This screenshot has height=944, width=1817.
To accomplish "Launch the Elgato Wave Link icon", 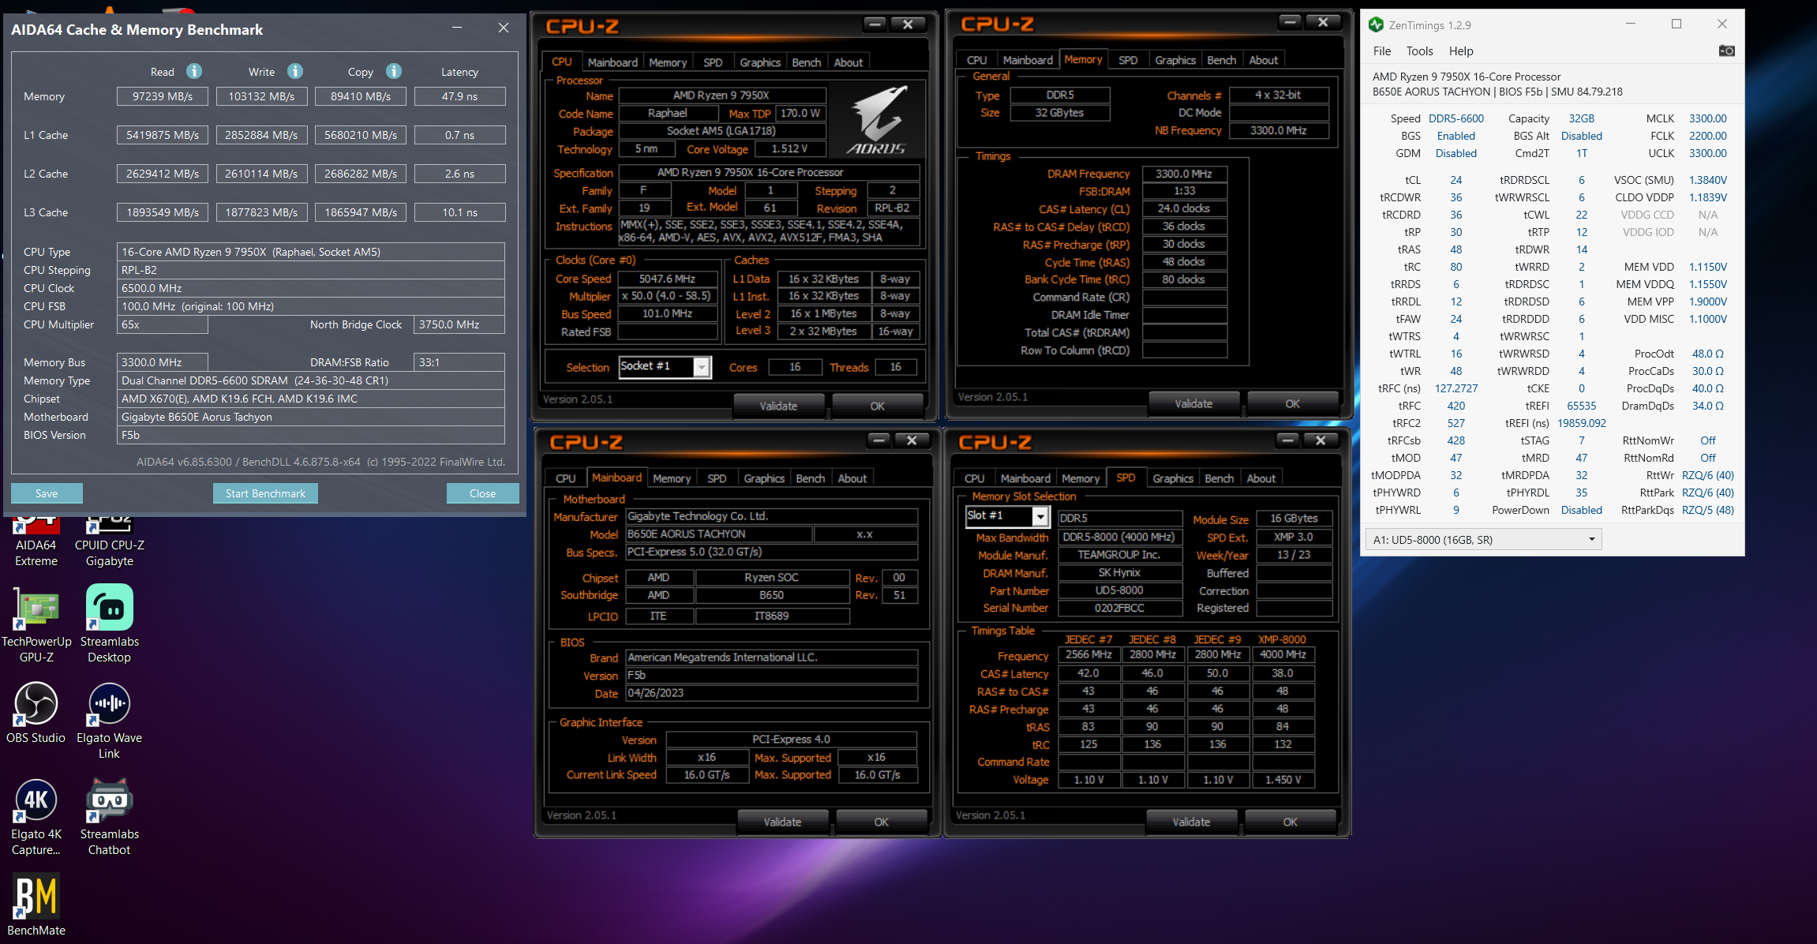I will coord(110,720).
